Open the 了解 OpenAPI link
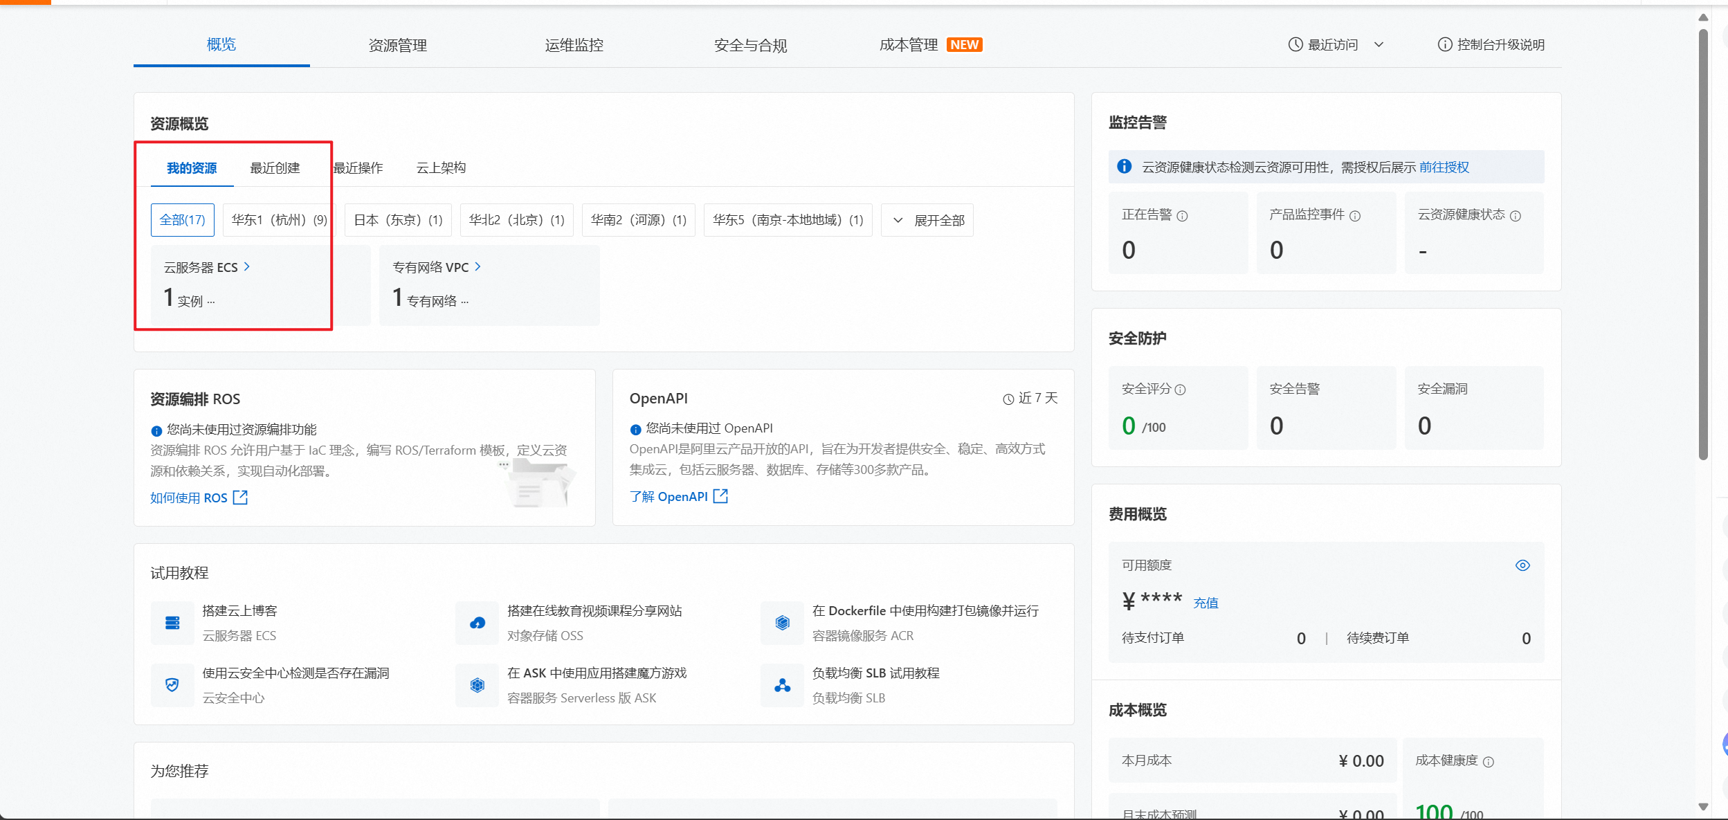The image size is (1728, 820). pos(669,497)
